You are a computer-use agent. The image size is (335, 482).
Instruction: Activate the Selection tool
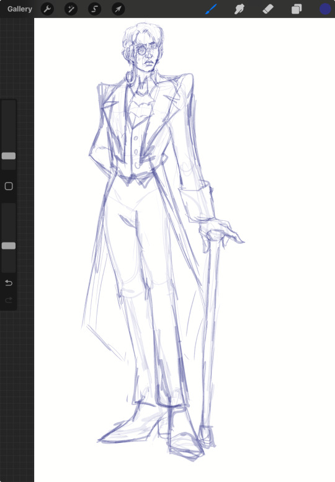tap(95, 9)
